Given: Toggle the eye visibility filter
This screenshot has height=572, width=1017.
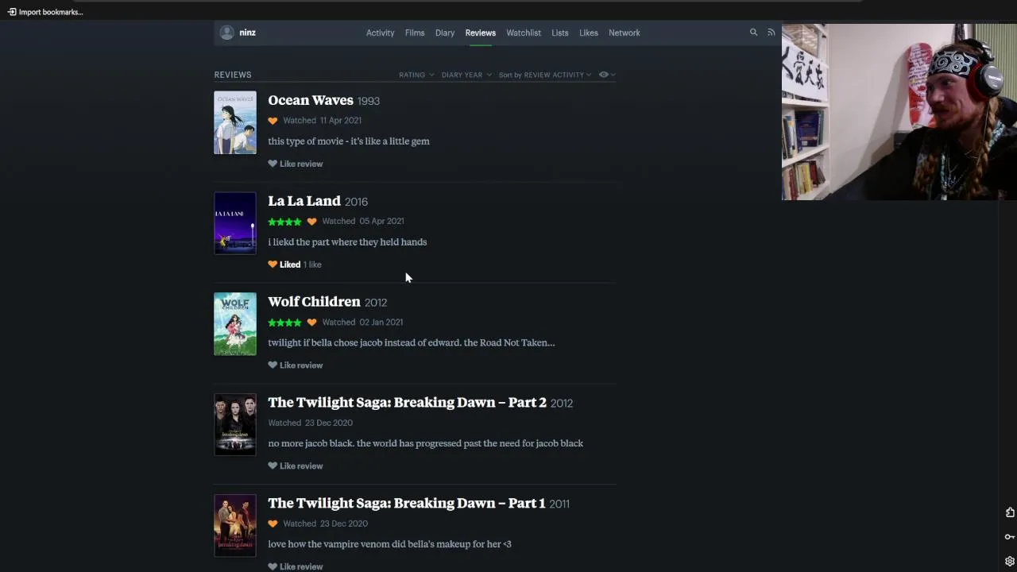Looking at the screenshot, I should tap(607, 75).
